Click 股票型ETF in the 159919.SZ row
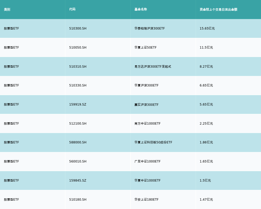Viewport: 261px width, 209px height. 11,104
